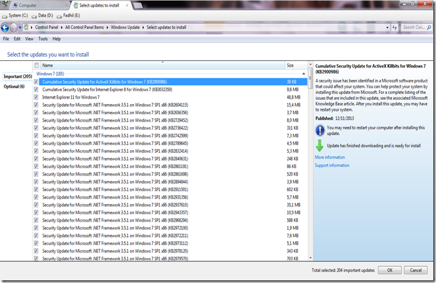Collapse the Windows 7 (185) group arrow
The image size is (436, 283).
(x=303, y=74)
